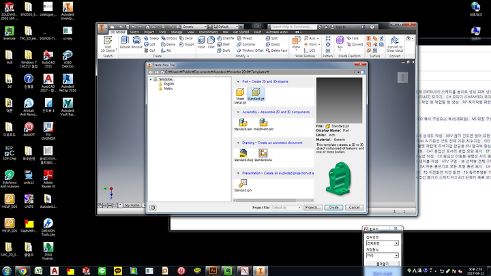Click Start 2D Sketch in the ribbon
The height and width of the screenshot is (276, 491).
click(x=108, y=44)
